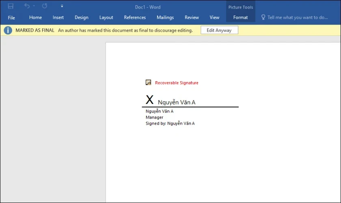The height and width of the screenshot is (203, 341).
Task: Open the Review tab
Action: 192,17
